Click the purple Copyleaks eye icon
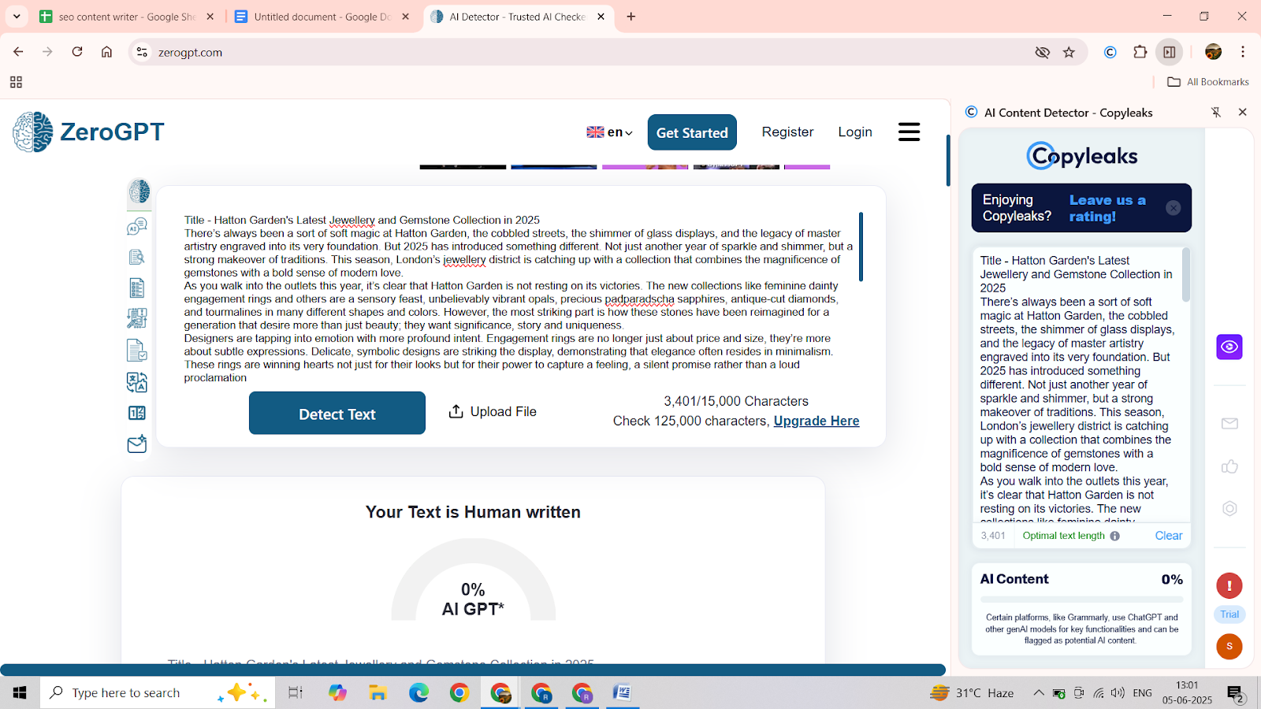The image size is (1261, 709). pyautogui.click(x=1229, y=347)
